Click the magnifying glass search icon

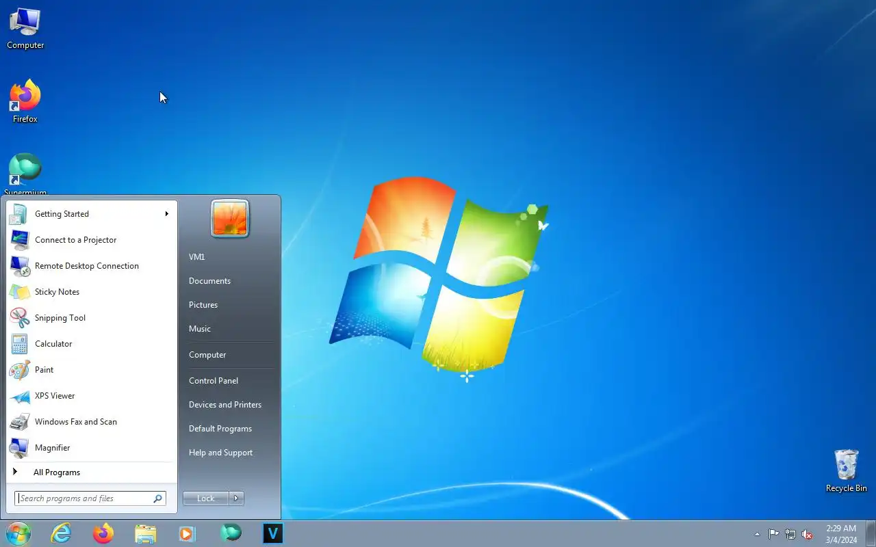coord(157,498)
